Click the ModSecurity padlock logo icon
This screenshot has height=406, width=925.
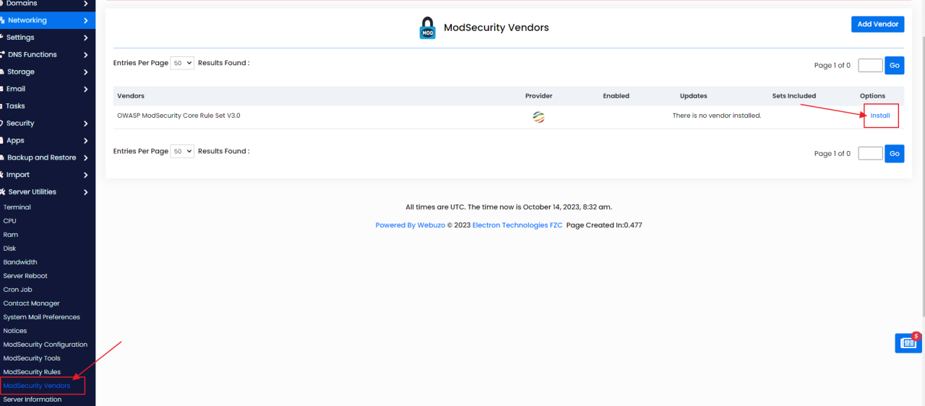tap(428, 28)
